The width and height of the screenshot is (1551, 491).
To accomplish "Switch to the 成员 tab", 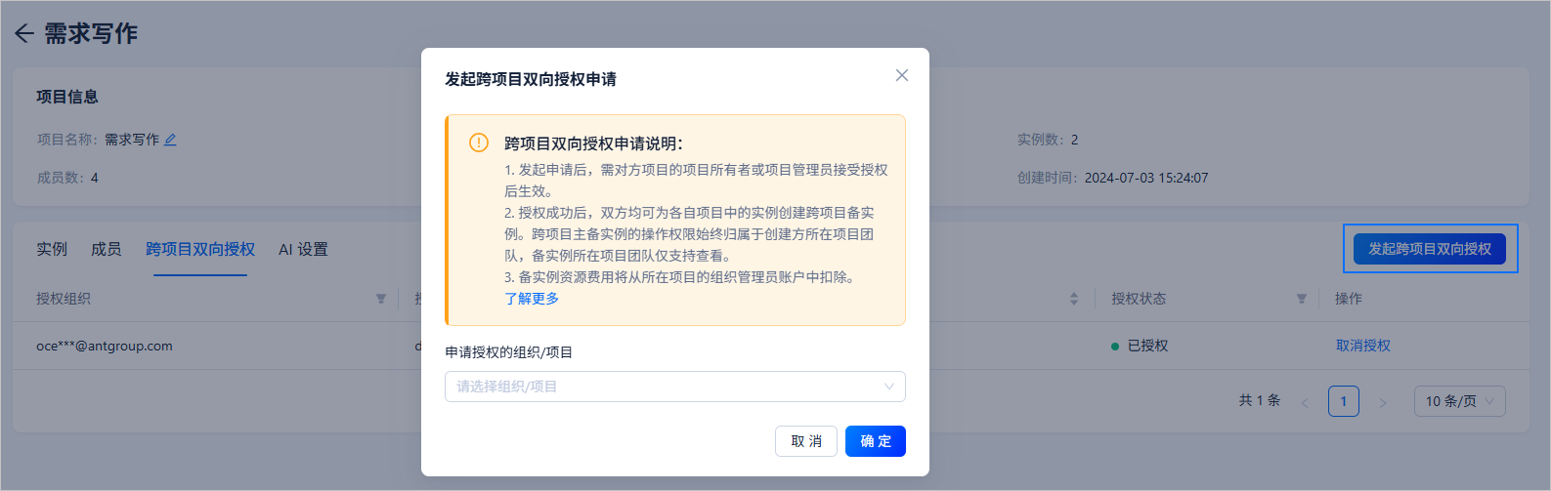I will [107, 249].
